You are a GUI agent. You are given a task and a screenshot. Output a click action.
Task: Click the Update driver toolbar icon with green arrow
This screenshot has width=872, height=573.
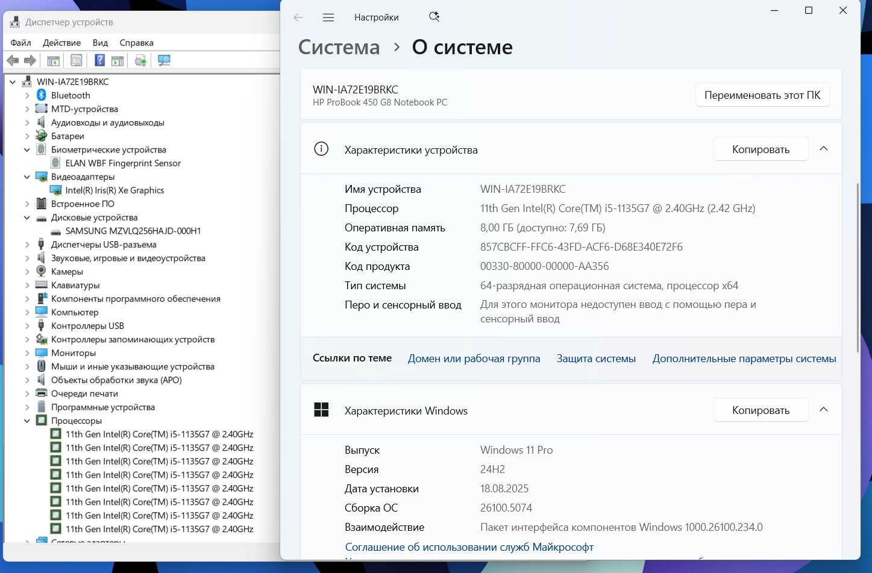click(x=140, y=60)
